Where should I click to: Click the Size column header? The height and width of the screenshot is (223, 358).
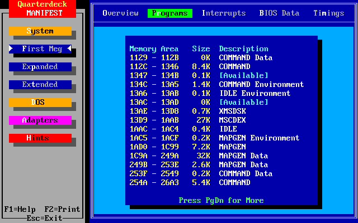[201, 49]
